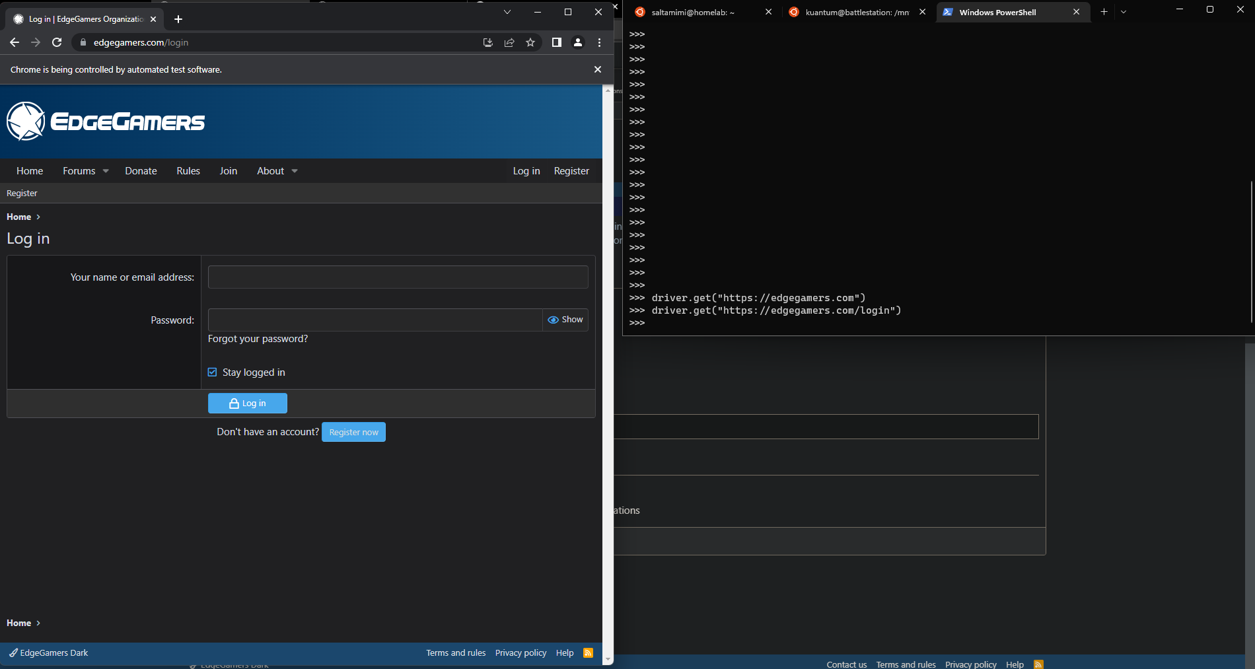The image size is (1255, 669).
Task: Open Chrome's tab search dropdown
Action: (507, 12)
